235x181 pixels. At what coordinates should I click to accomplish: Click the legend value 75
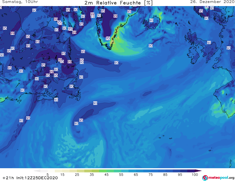click(x=151, y=175)
